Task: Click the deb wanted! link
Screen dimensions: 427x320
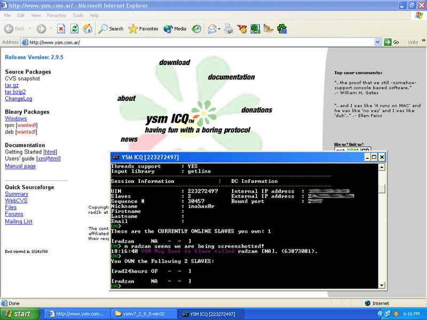Action: pyautogui.click(x=26, y=132)
